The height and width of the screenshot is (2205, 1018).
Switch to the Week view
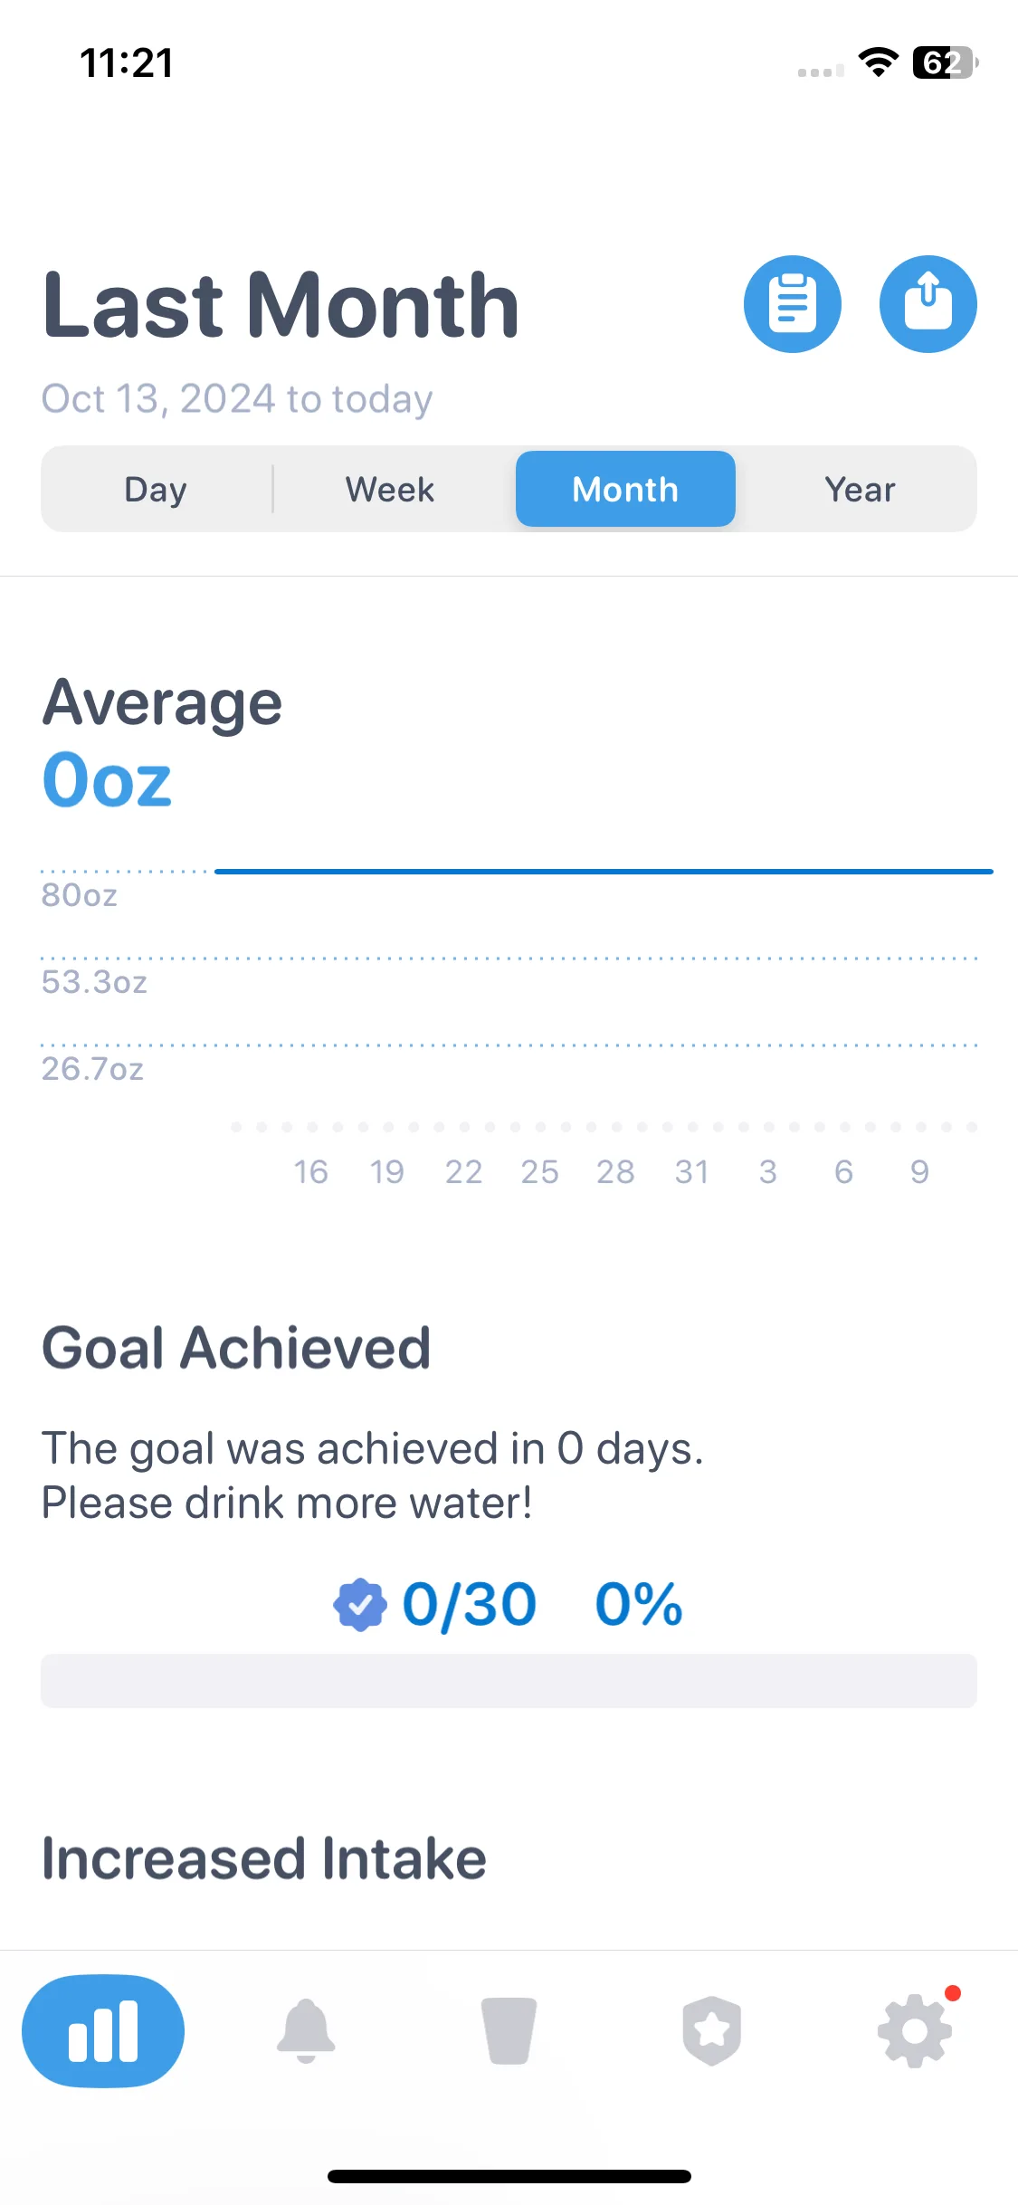coord(390,489)
